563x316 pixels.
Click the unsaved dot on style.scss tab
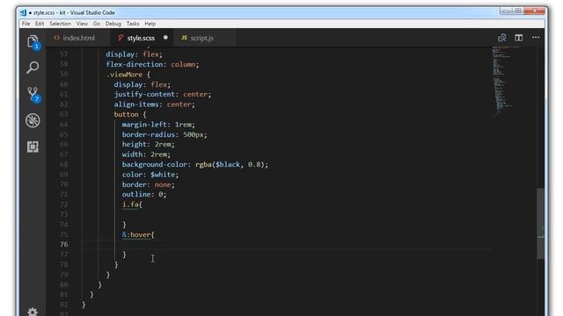point(165,37)
